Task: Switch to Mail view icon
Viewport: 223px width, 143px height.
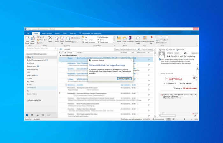Action: click(27, 115)
